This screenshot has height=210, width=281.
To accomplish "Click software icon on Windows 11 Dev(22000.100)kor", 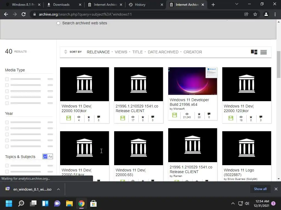I will (69, 118).
